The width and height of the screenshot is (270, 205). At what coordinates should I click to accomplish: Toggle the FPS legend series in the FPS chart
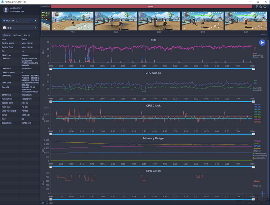[x=255, y=54]
